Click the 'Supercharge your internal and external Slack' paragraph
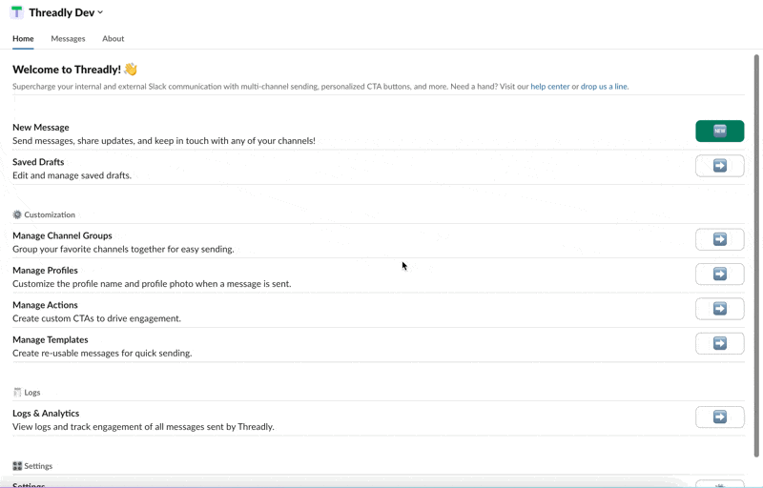 [x=320, y=87]
